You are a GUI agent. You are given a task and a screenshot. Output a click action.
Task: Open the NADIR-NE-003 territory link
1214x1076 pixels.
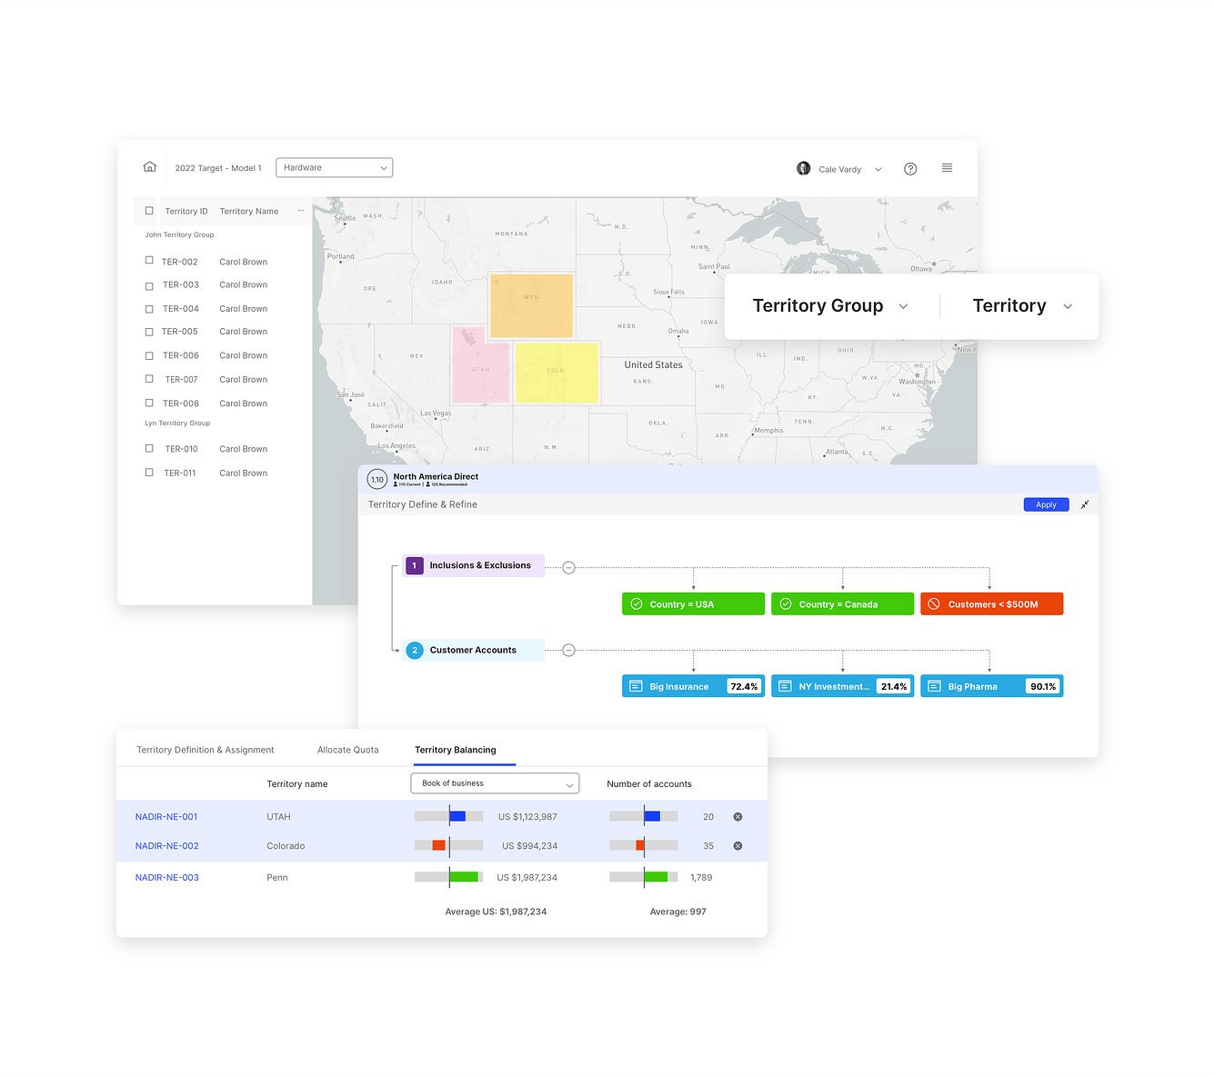pos(166,877)
